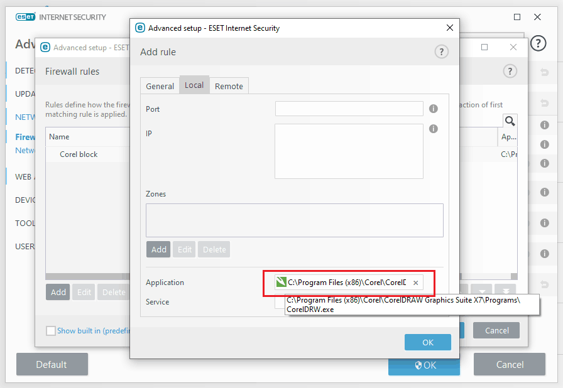This screenshot has height=388, width=563.
Task: Select the Firew sidebar item in main window
Action: 25,137
